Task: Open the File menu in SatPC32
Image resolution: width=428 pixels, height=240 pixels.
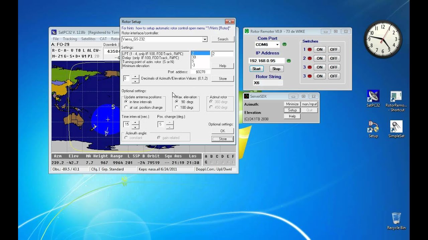Action: click(56, 39)
